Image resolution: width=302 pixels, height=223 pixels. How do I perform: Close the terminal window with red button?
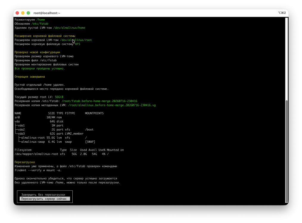pos(17,13)
